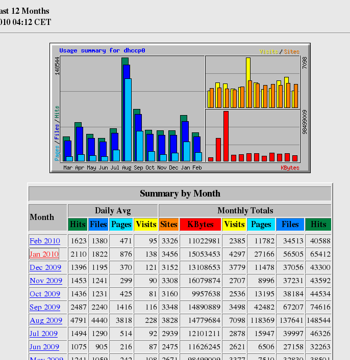Click total hits 40588 in Feb 2010 row
Screen dimensions: 350x360
point(320,241)
